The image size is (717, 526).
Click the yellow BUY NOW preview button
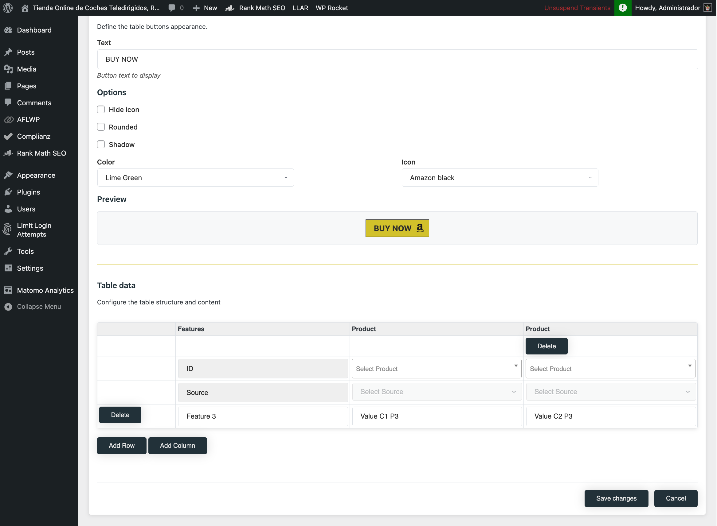(x=397, y=228)
